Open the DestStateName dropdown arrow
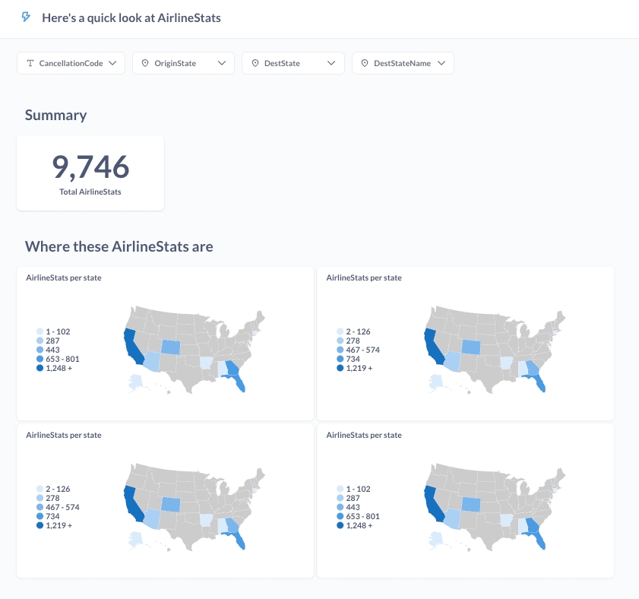Viewport: 639px width, 599px height. 441,64
